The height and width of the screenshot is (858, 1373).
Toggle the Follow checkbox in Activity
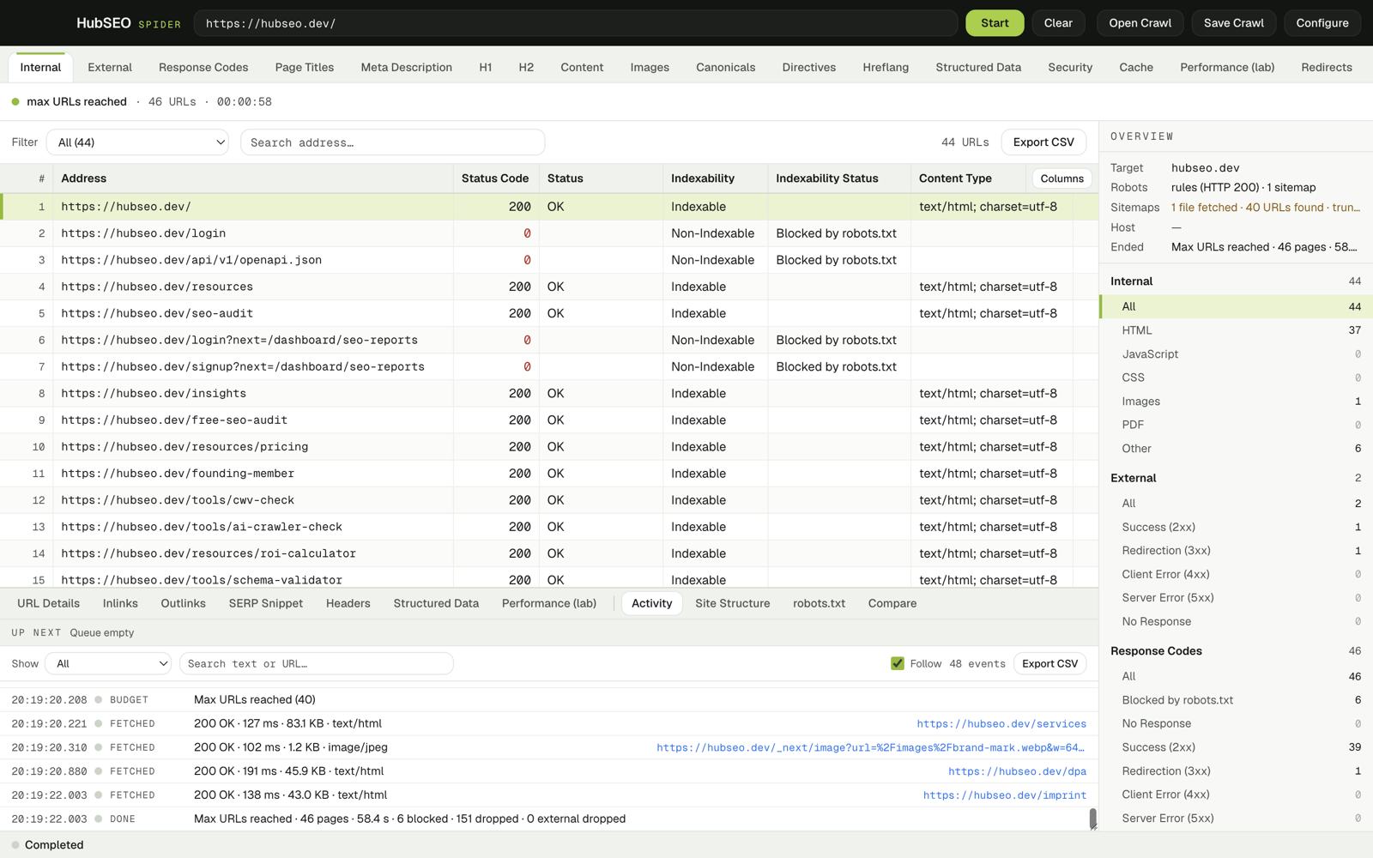[898, 663]
